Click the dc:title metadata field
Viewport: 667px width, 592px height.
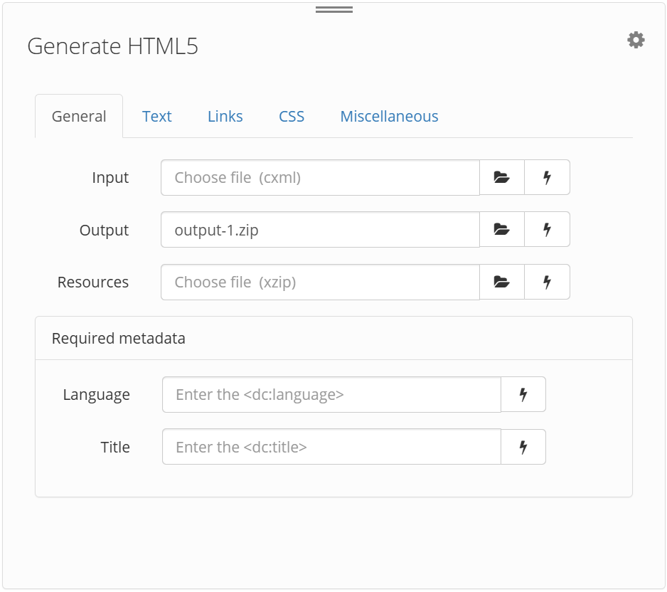tap(331, 447)
